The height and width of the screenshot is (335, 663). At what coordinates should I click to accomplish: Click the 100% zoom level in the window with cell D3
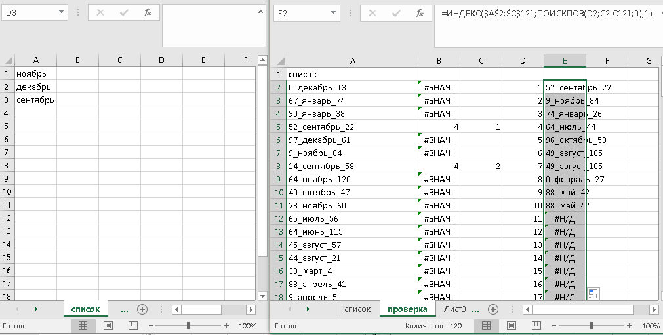point(247,326)
